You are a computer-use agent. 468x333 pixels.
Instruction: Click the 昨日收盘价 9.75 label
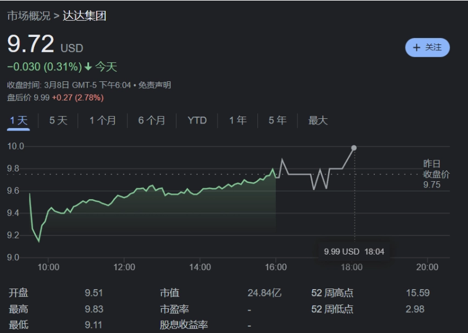[x=436, y=174]
